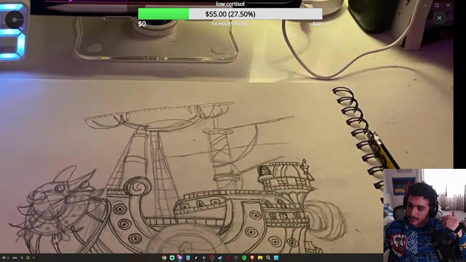Open Google Chrome from the taskbar
Viewport: 466px width, 262px height.
pos(164,258)
